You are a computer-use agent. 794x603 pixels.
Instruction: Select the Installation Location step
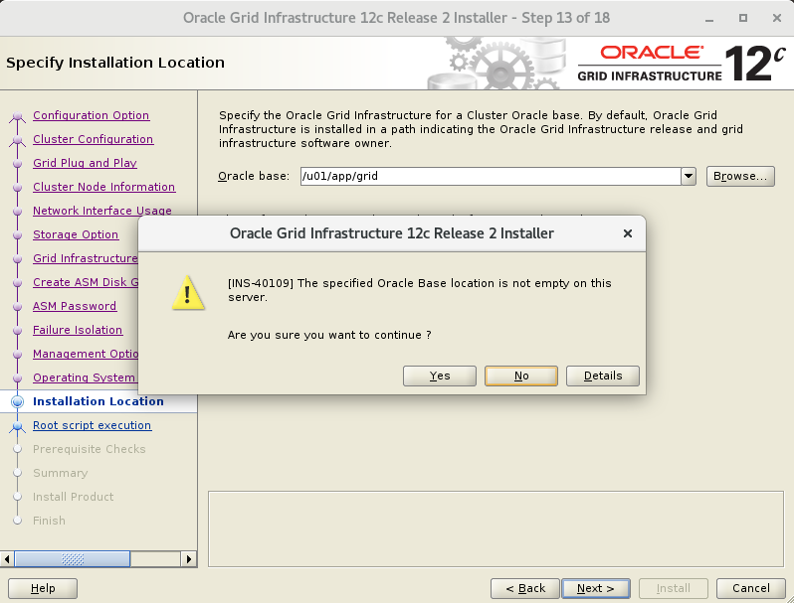99,401
